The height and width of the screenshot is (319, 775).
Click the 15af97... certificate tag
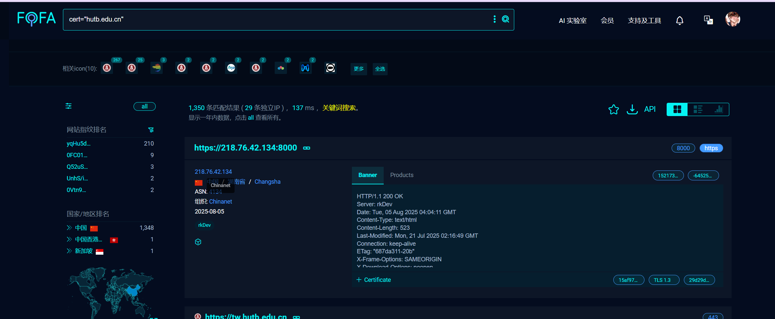coord(629,280)
